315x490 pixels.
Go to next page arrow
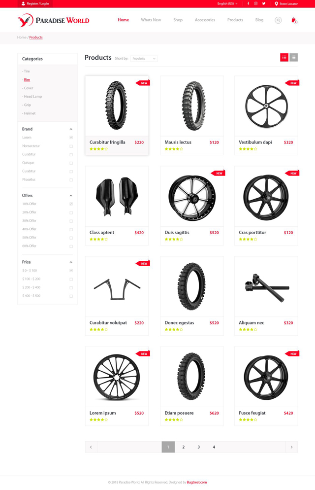[291, 447]
